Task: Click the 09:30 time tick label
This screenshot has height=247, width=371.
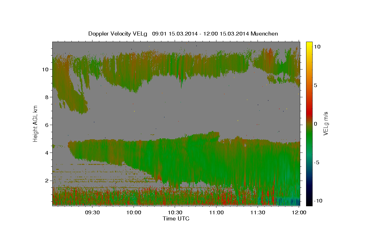Action: click(92, 212)
